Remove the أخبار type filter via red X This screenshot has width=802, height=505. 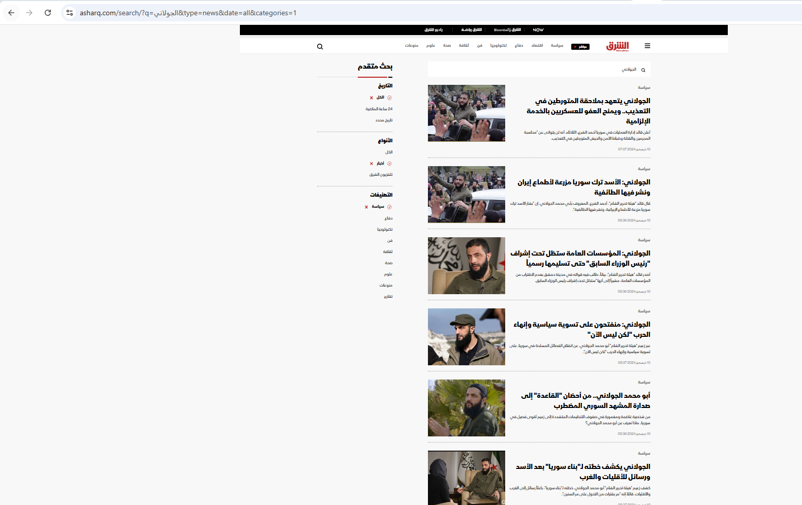(371, 164)
